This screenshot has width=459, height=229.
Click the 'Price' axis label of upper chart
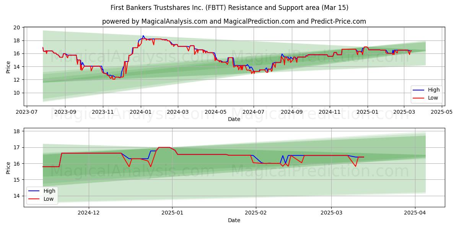[8, 67]
